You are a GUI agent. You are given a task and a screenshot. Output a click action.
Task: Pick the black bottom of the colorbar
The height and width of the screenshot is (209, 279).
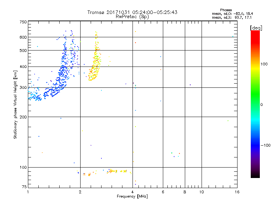(x=255, y=176)
